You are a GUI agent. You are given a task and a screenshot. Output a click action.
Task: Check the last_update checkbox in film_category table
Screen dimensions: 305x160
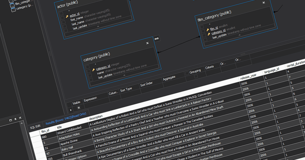[x=205, y=39]
